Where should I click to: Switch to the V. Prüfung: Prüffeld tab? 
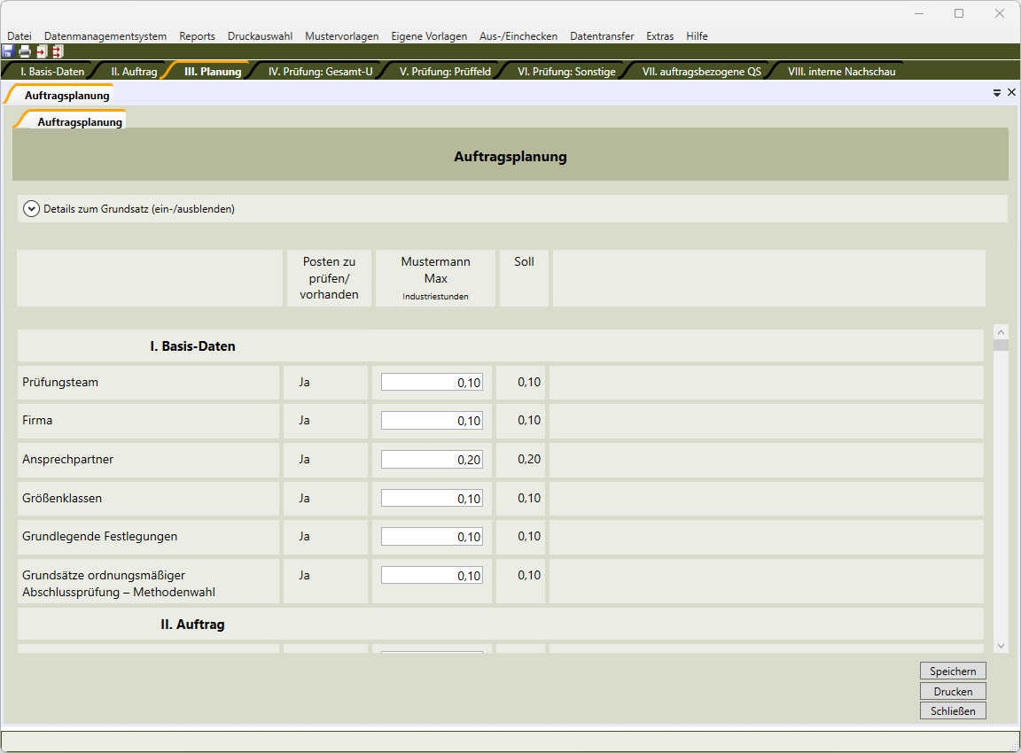pos(445,72)
